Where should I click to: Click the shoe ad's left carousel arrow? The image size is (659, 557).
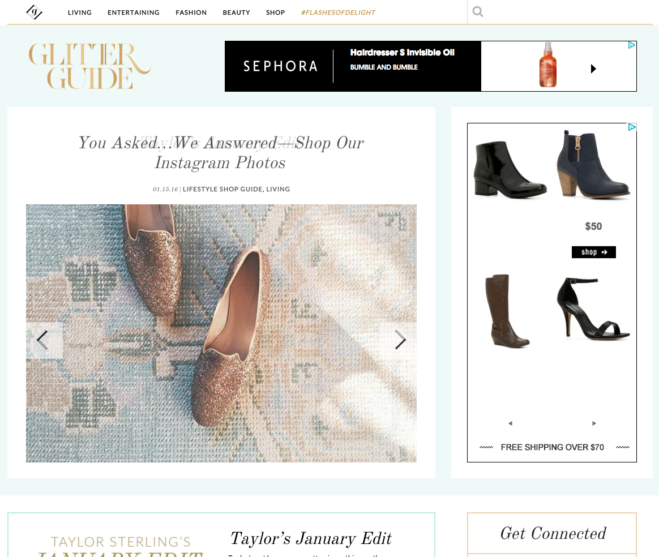[x=510, y=423]
